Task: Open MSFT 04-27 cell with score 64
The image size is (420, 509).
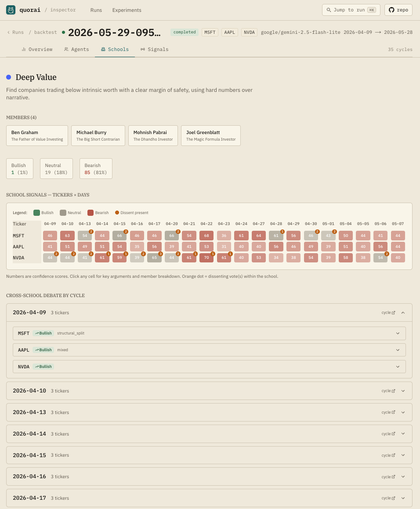Action: [259, 236]
